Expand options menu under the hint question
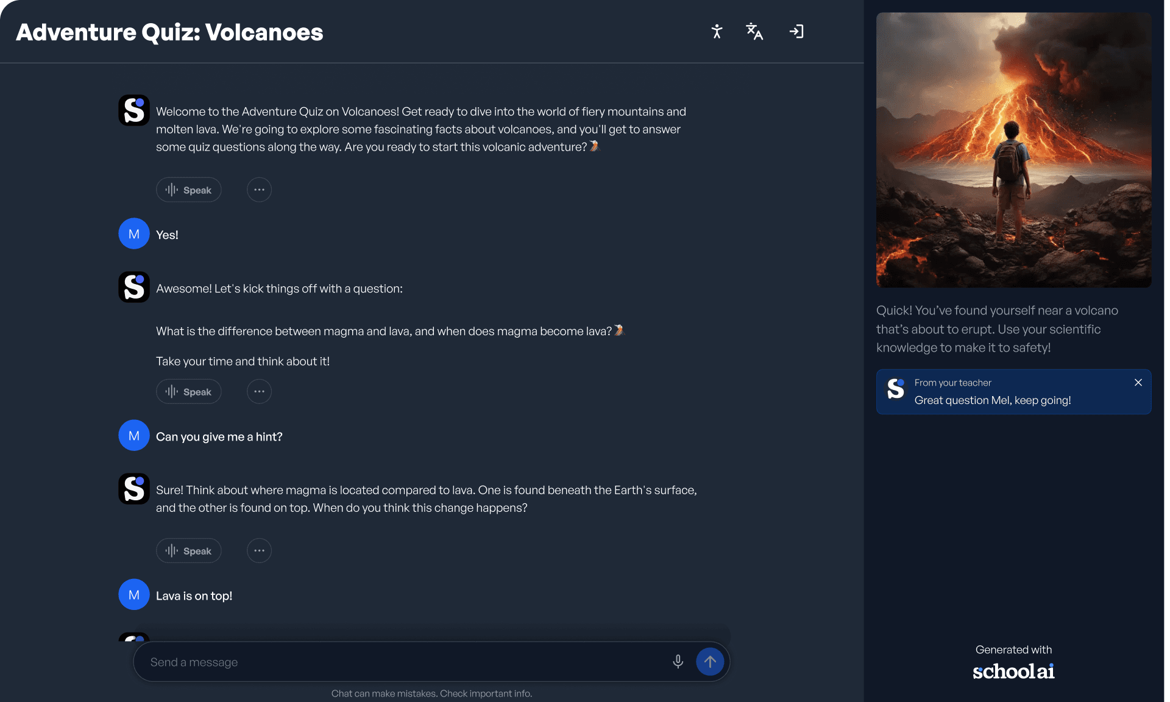The width and height of the screenshot is (1170, 702). [259, 391]
